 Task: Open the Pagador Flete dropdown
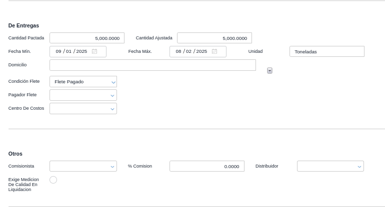click(x=83, y=95)
